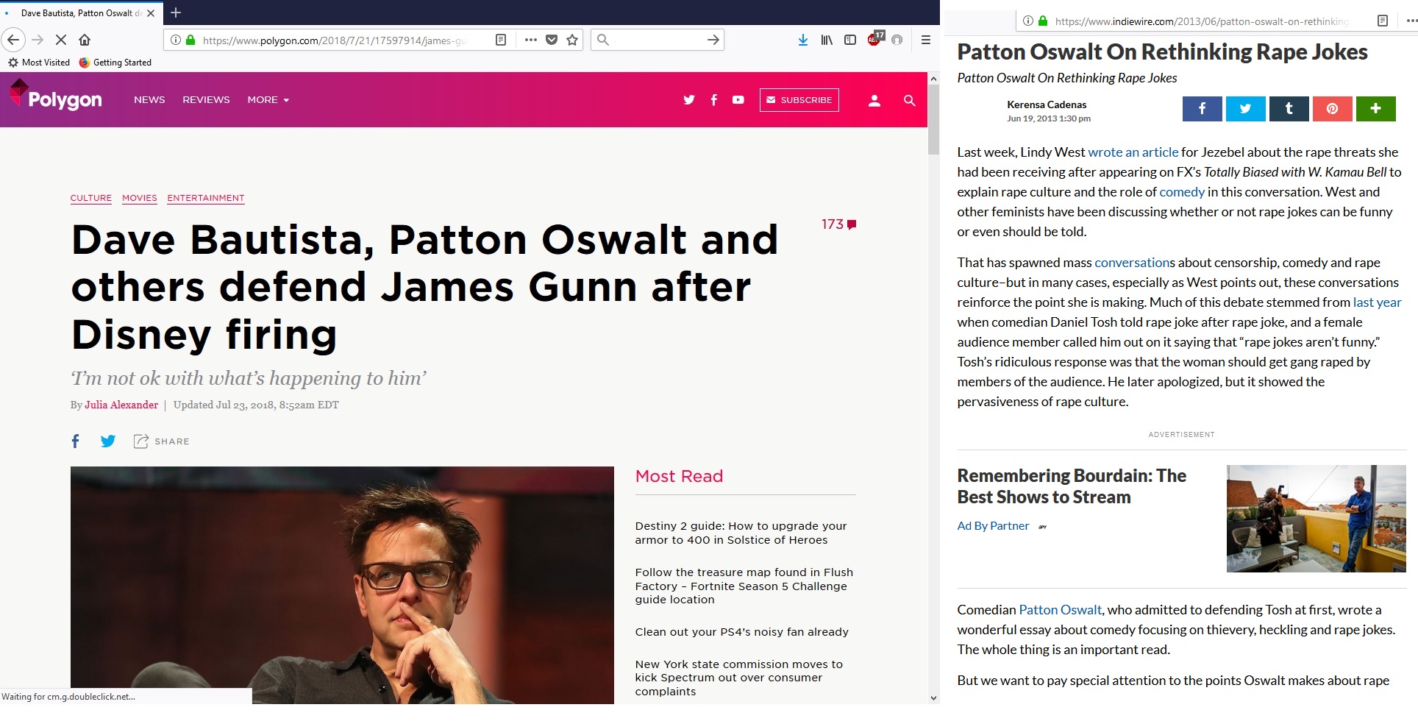Open Fortnite Season 5 Challenge guide article

(744, 586)
